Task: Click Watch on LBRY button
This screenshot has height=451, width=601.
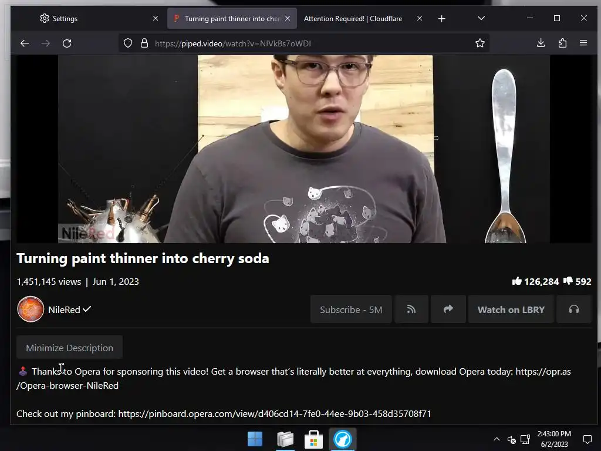Action: (511, 309)
